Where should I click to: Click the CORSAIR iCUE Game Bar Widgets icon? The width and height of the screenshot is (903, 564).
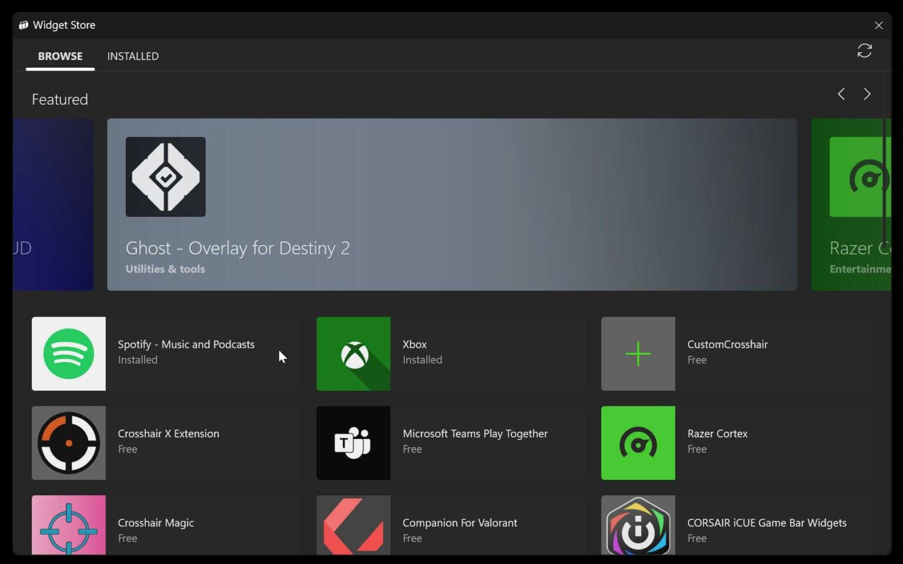tap(638, 525)
